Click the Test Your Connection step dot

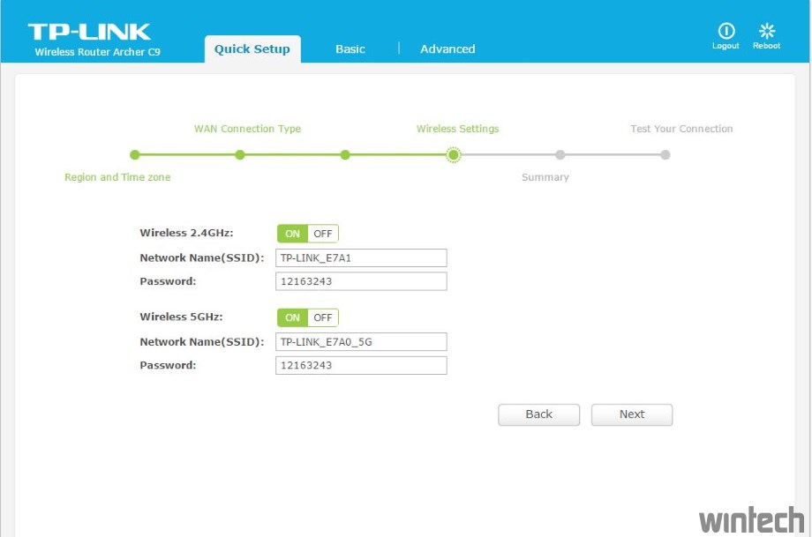(665, 155)
